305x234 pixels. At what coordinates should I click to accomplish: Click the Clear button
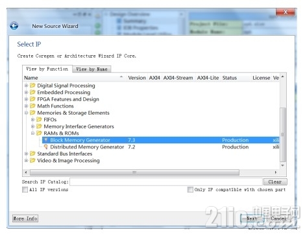click(275, 182)
